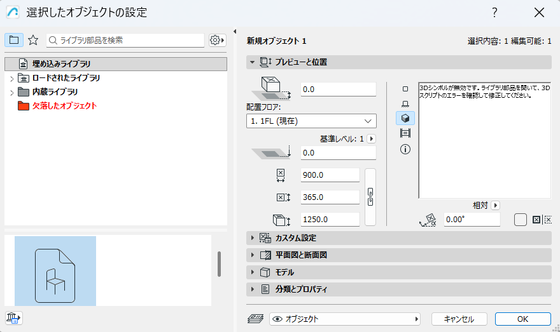Screen dimensions: 560x332
Task: Select 埋め込みライブラリ in the tree
Action: point(116,63)
